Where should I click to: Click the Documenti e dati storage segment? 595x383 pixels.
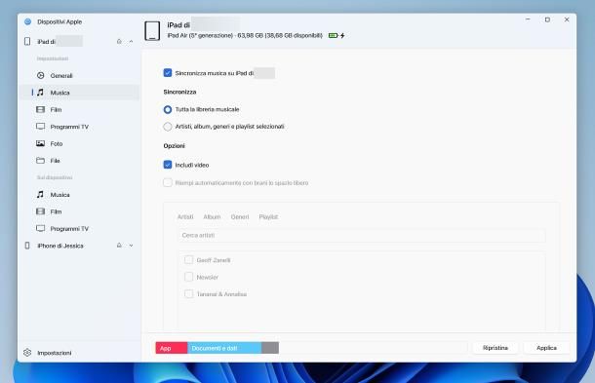tap(224, 348)
